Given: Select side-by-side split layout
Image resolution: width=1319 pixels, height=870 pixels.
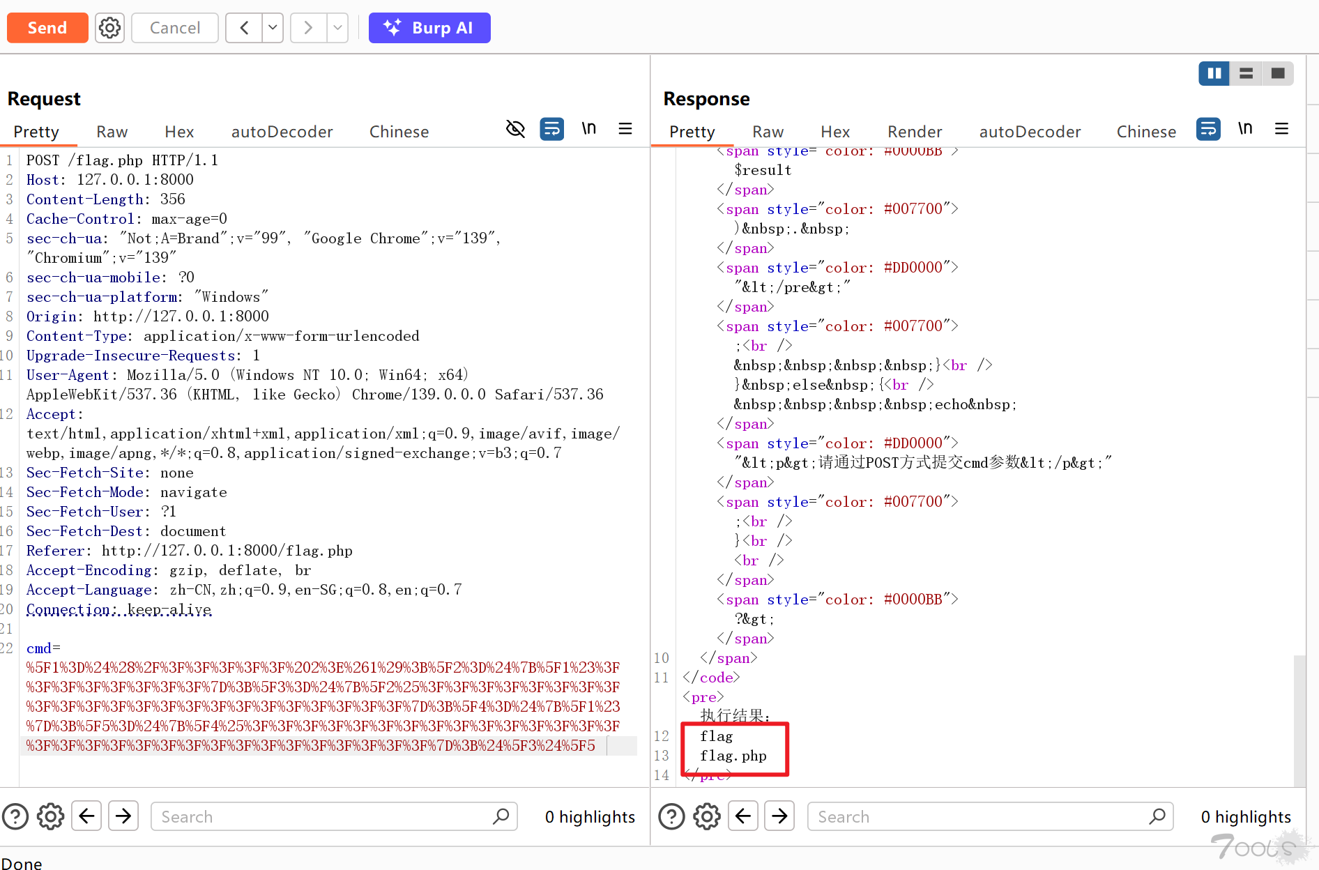Looking at the screenshot, I should 1214,73.
